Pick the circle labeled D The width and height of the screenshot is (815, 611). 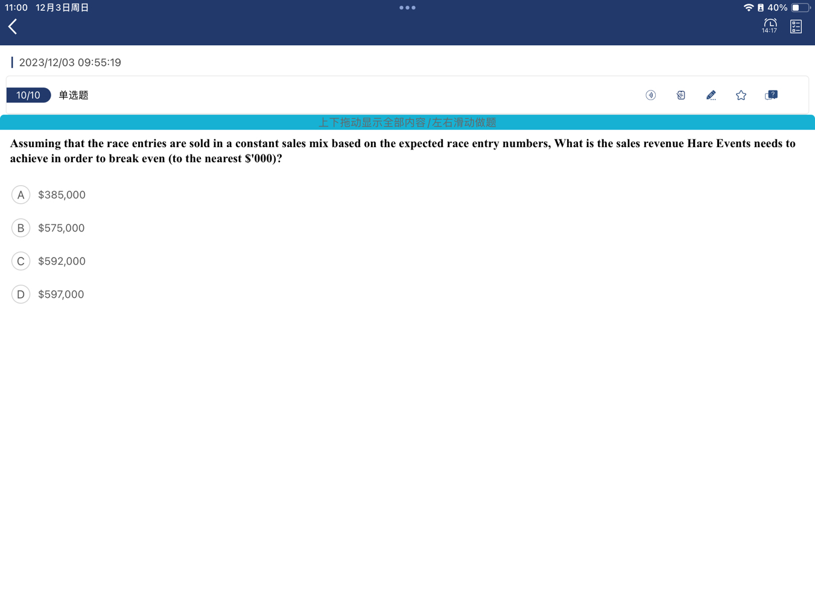(21, 294)
